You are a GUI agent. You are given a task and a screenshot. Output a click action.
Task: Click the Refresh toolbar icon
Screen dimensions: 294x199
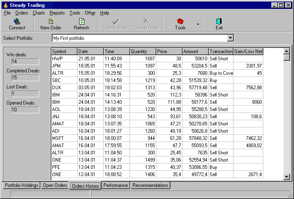click(x=82, y=21)
